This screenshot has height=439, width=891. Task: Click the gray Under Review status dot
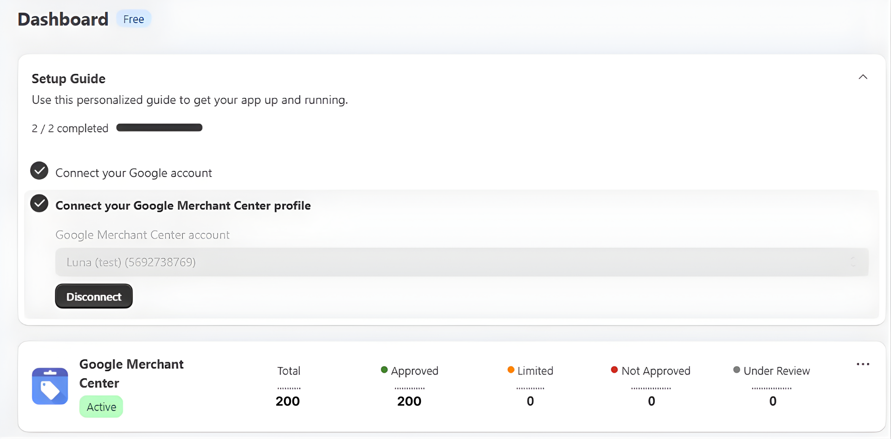[736, 370]
